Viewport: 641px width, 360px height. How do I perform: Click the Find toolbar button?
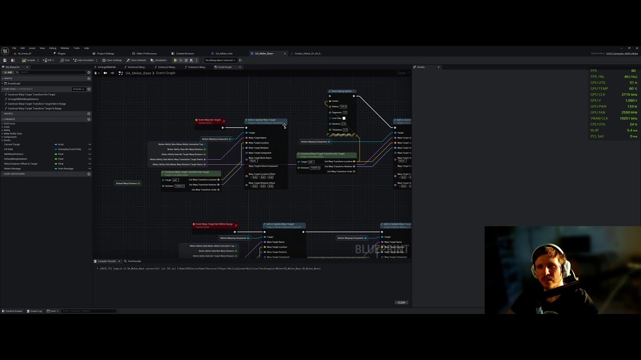(65, 60)
